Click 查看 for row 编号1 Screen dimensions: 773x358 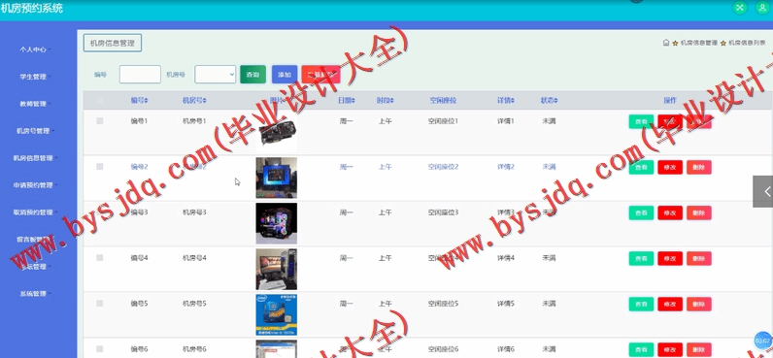pyautogui.click(x=641, y=121)
